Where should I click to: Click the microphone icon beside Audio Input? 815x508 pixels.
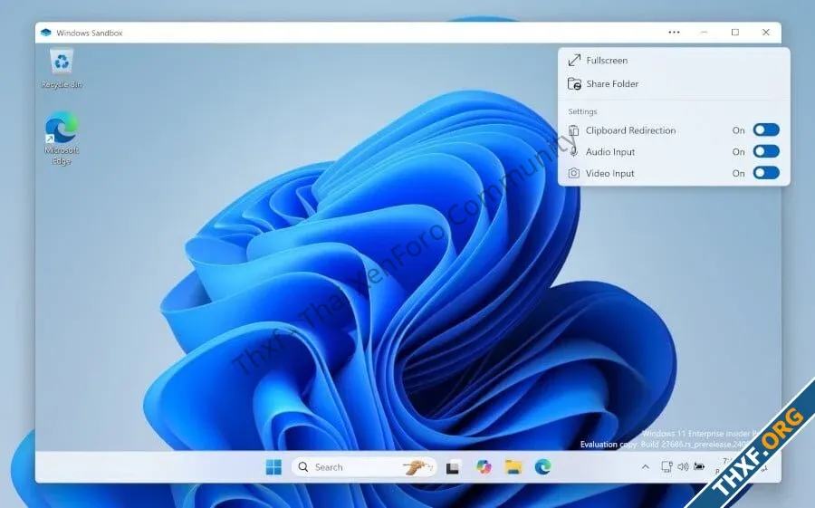tap(574, 152)
